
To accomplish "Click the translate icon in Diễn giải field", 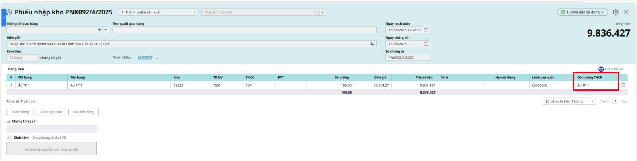I will pyautogui.click(x=372, y=44).
